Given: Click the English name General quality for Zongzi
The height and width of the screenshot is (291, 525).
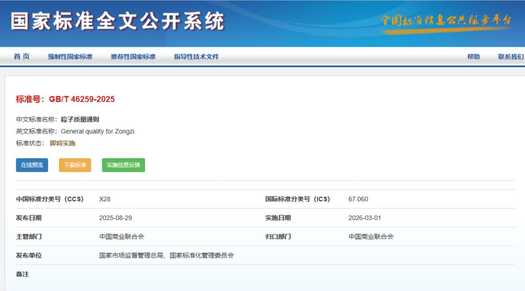Looking at the screenshot, I should [98, 131].
